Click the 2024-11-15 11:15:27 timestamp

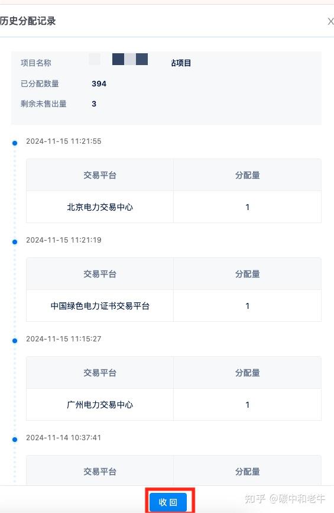click(64, 339)
